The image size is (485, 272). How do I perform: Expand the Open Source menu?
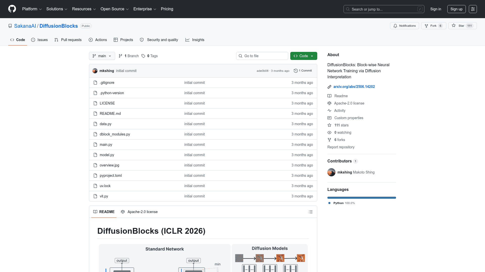115,9
